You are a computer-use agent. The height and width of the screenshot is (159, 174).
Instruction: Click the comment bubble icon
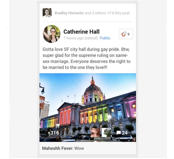[119, 133]
